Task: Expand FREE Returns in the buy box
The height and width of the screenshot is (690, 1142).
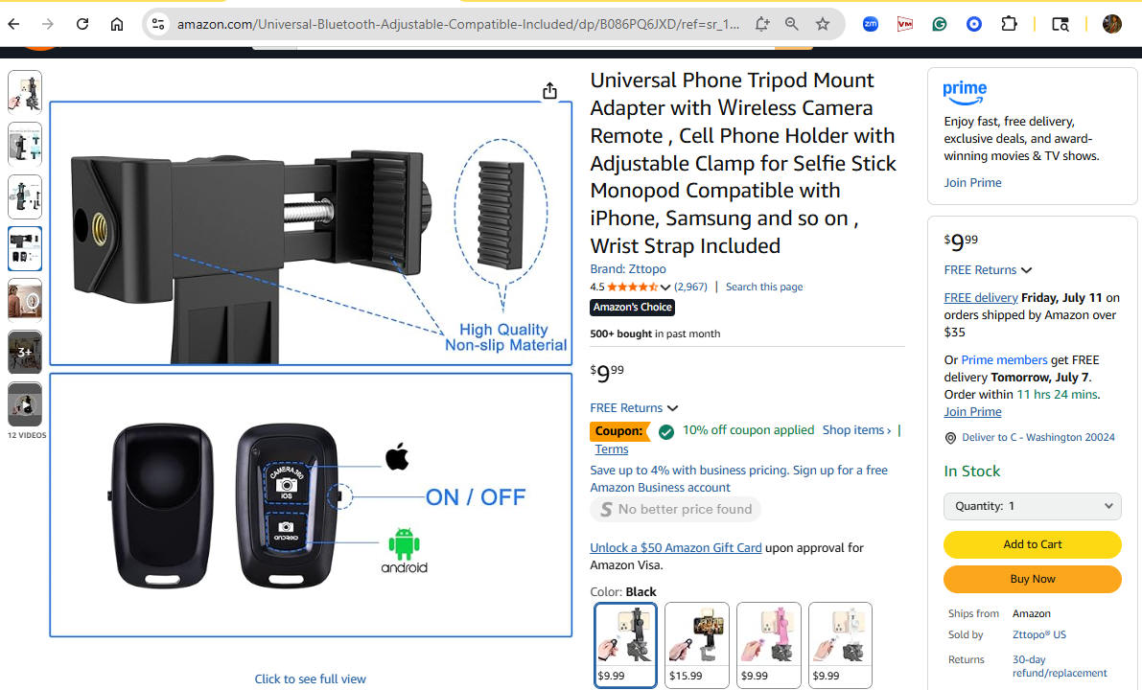Action: click(x=988, y=270)
